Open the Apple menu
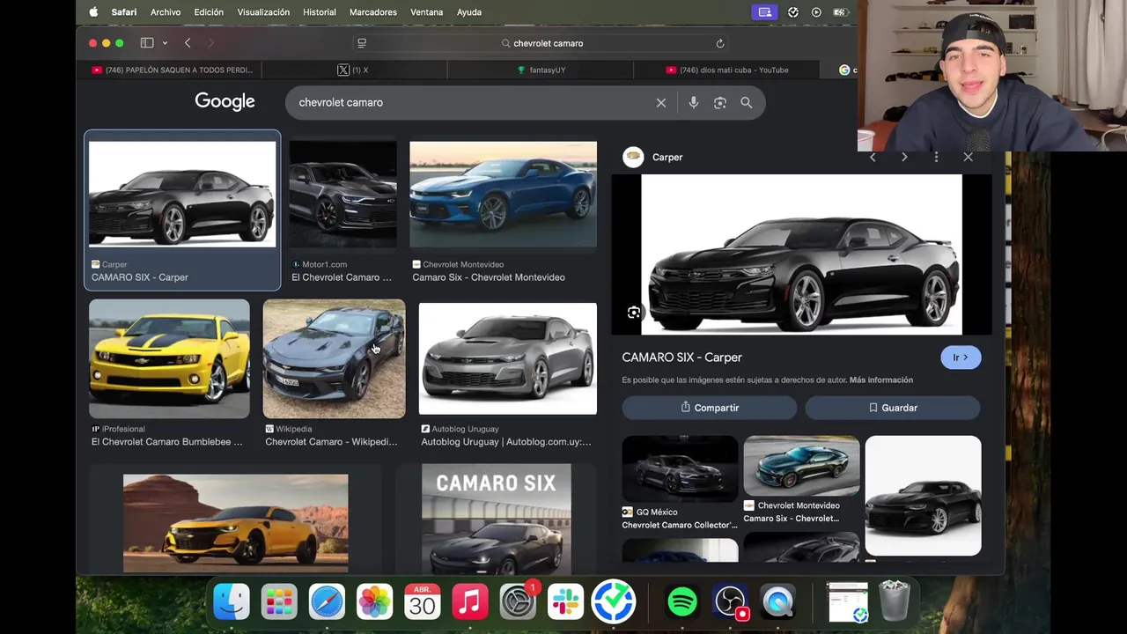 93,12
